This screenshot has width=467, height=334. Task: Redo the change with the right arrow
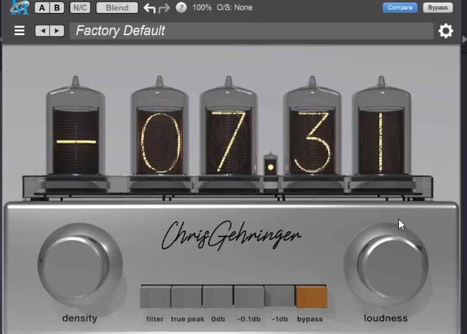tap(164, 8)
